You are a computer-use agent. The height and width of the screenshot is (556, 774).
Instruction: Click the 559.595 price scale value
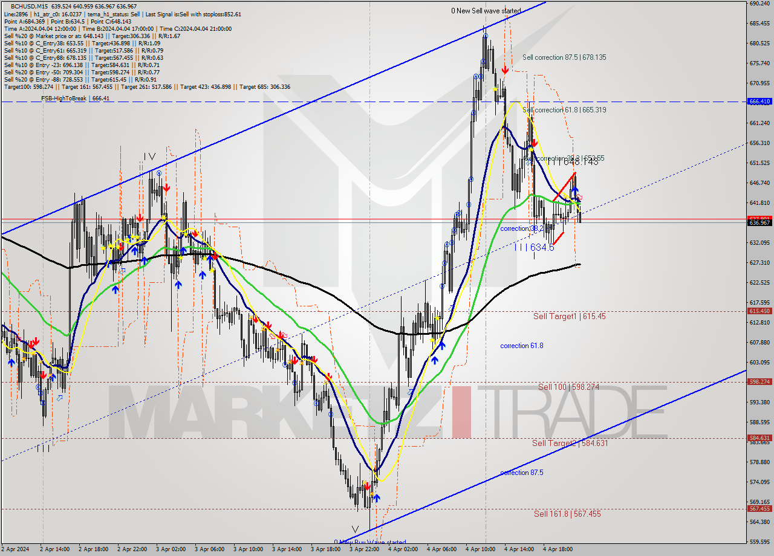pyautogui.click(x=759, y=541)
